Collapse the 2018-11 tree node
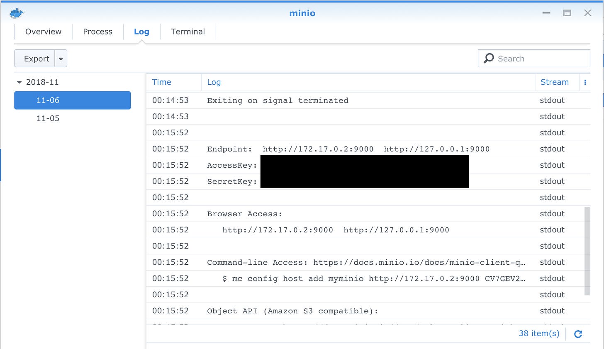The image size is (604, 349). (19, 82)
